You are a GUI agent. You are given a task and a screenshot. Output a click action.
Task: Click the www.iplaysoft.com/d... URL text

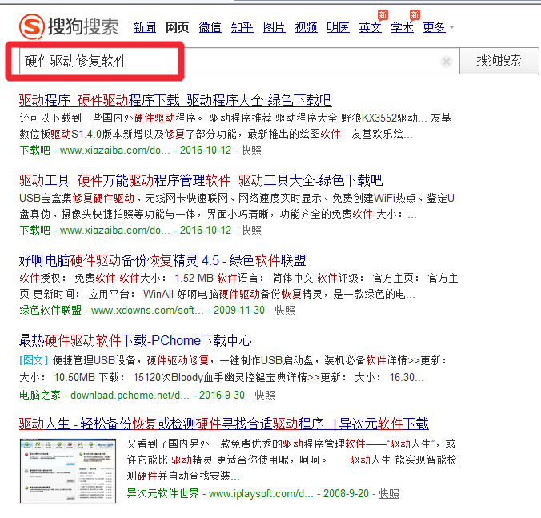point(261,493)
